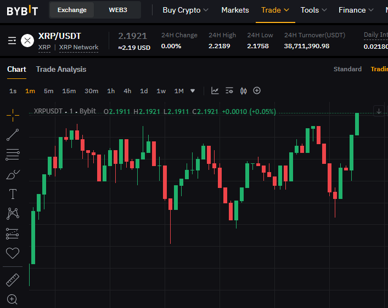Open the chart display settings icon
This screenshot has width=388, height=308.
click(x=229, y=91)
